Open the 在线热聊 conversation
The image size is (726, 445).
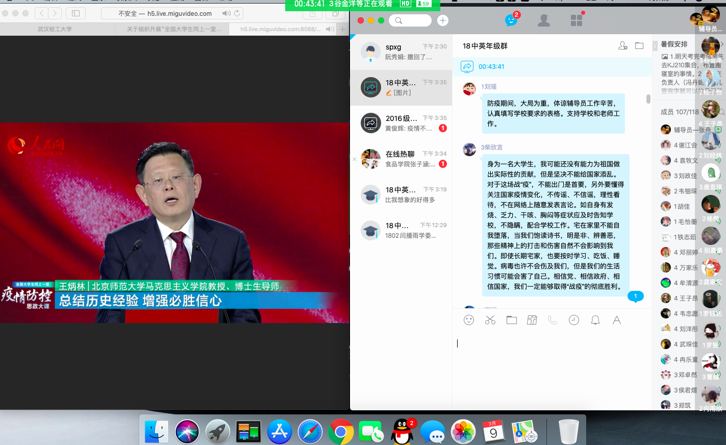pos(401,159)
